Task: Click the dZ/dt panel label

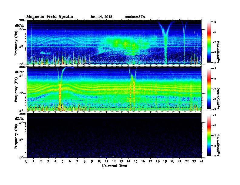Action: (19, 118)
